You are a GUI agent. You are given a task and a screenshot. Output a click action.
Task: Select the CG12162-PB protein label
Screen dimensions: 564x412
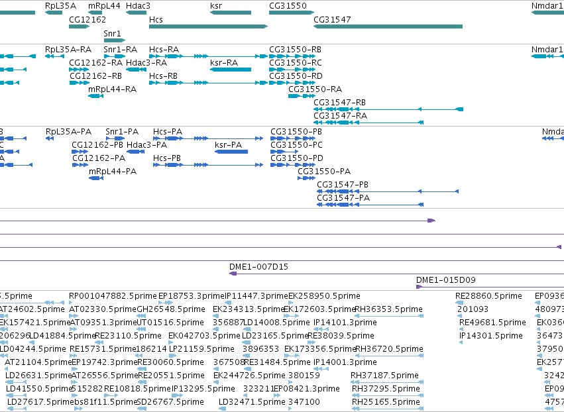point(97,145)
